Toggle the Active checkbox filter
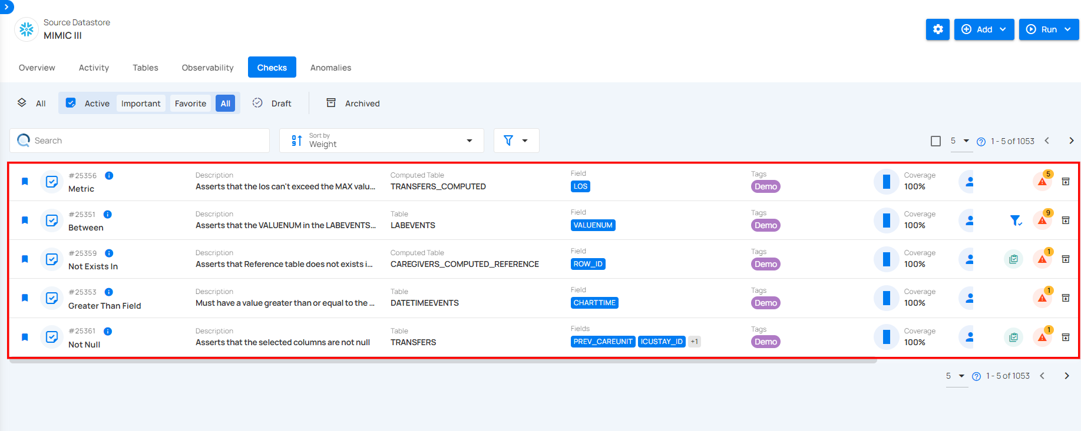 point(71,103)
